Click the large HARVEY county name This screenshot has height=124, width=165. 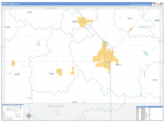[x=144, y=27]
